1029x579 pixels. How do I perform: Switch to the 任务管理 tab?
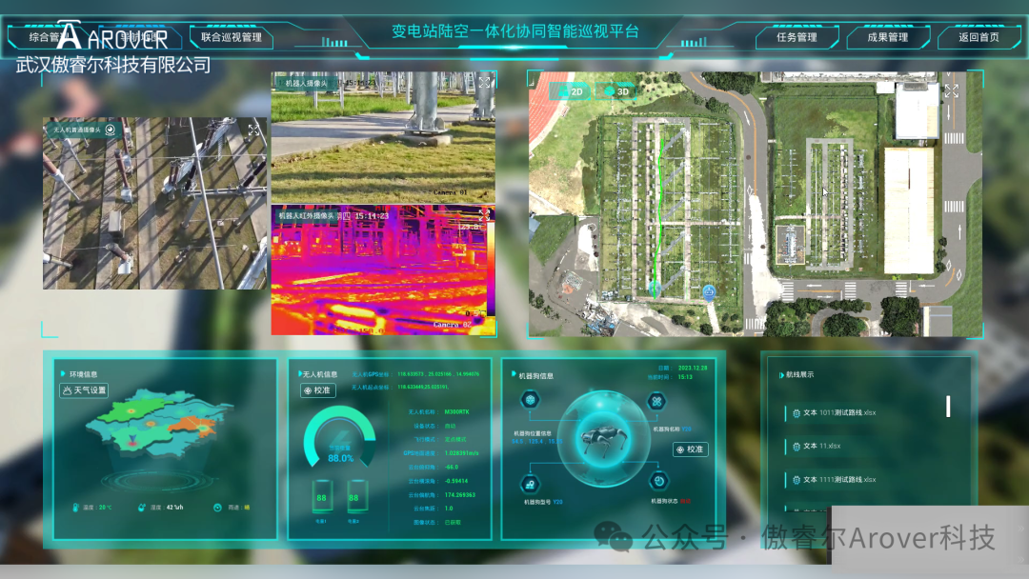797,38
